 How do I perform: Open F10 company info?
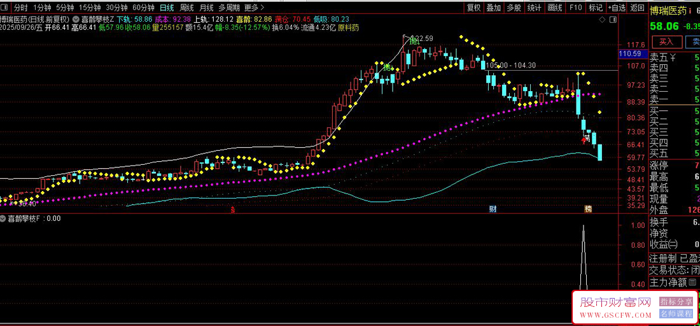pyautogui.click(x=575, y=8)
